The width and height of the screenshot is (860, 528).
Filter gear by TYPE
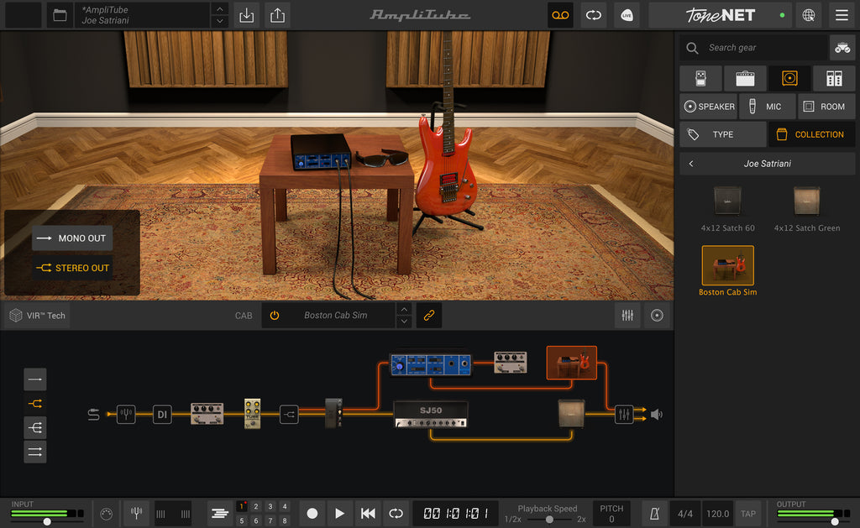723,134
